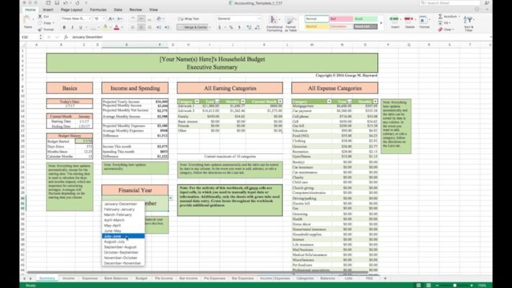Open the Expense Category column filter dropdown
The width and height of the screenshot is (512, 288).
point(329,101)
